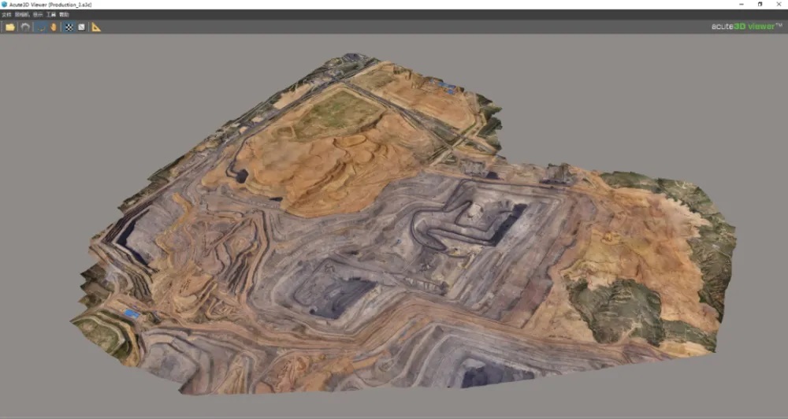Screen dimensions: 788x419
Task: Click the blue-roofed building on the model
Action: (x=132, y=313)
